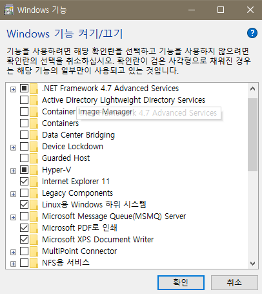Screen dimensions: 262x294
Task: Expand .NET Framework 4.7 Advanced Services node
Action: coord(13,89)
